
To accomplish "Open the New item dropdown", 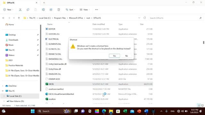I will tap(8, 10).
